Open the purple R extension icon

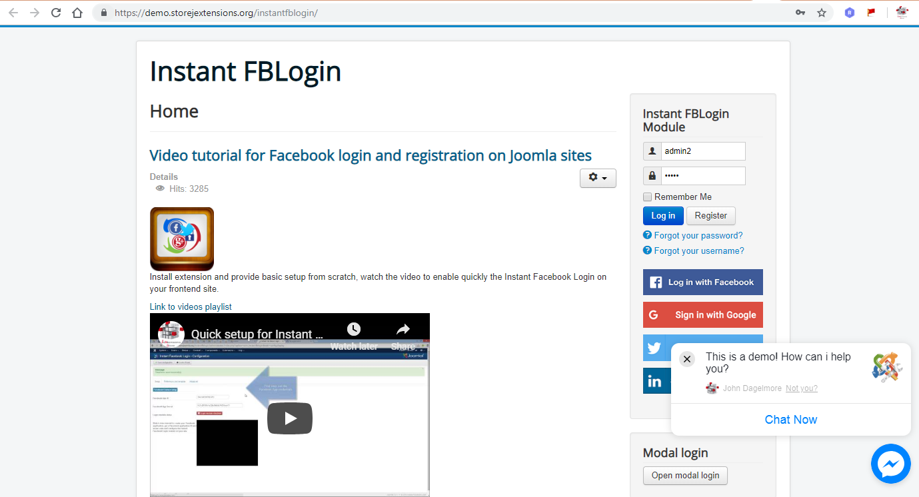850,13
